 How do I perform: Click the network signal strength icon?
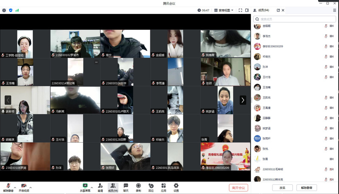click(x=17, y=10)
